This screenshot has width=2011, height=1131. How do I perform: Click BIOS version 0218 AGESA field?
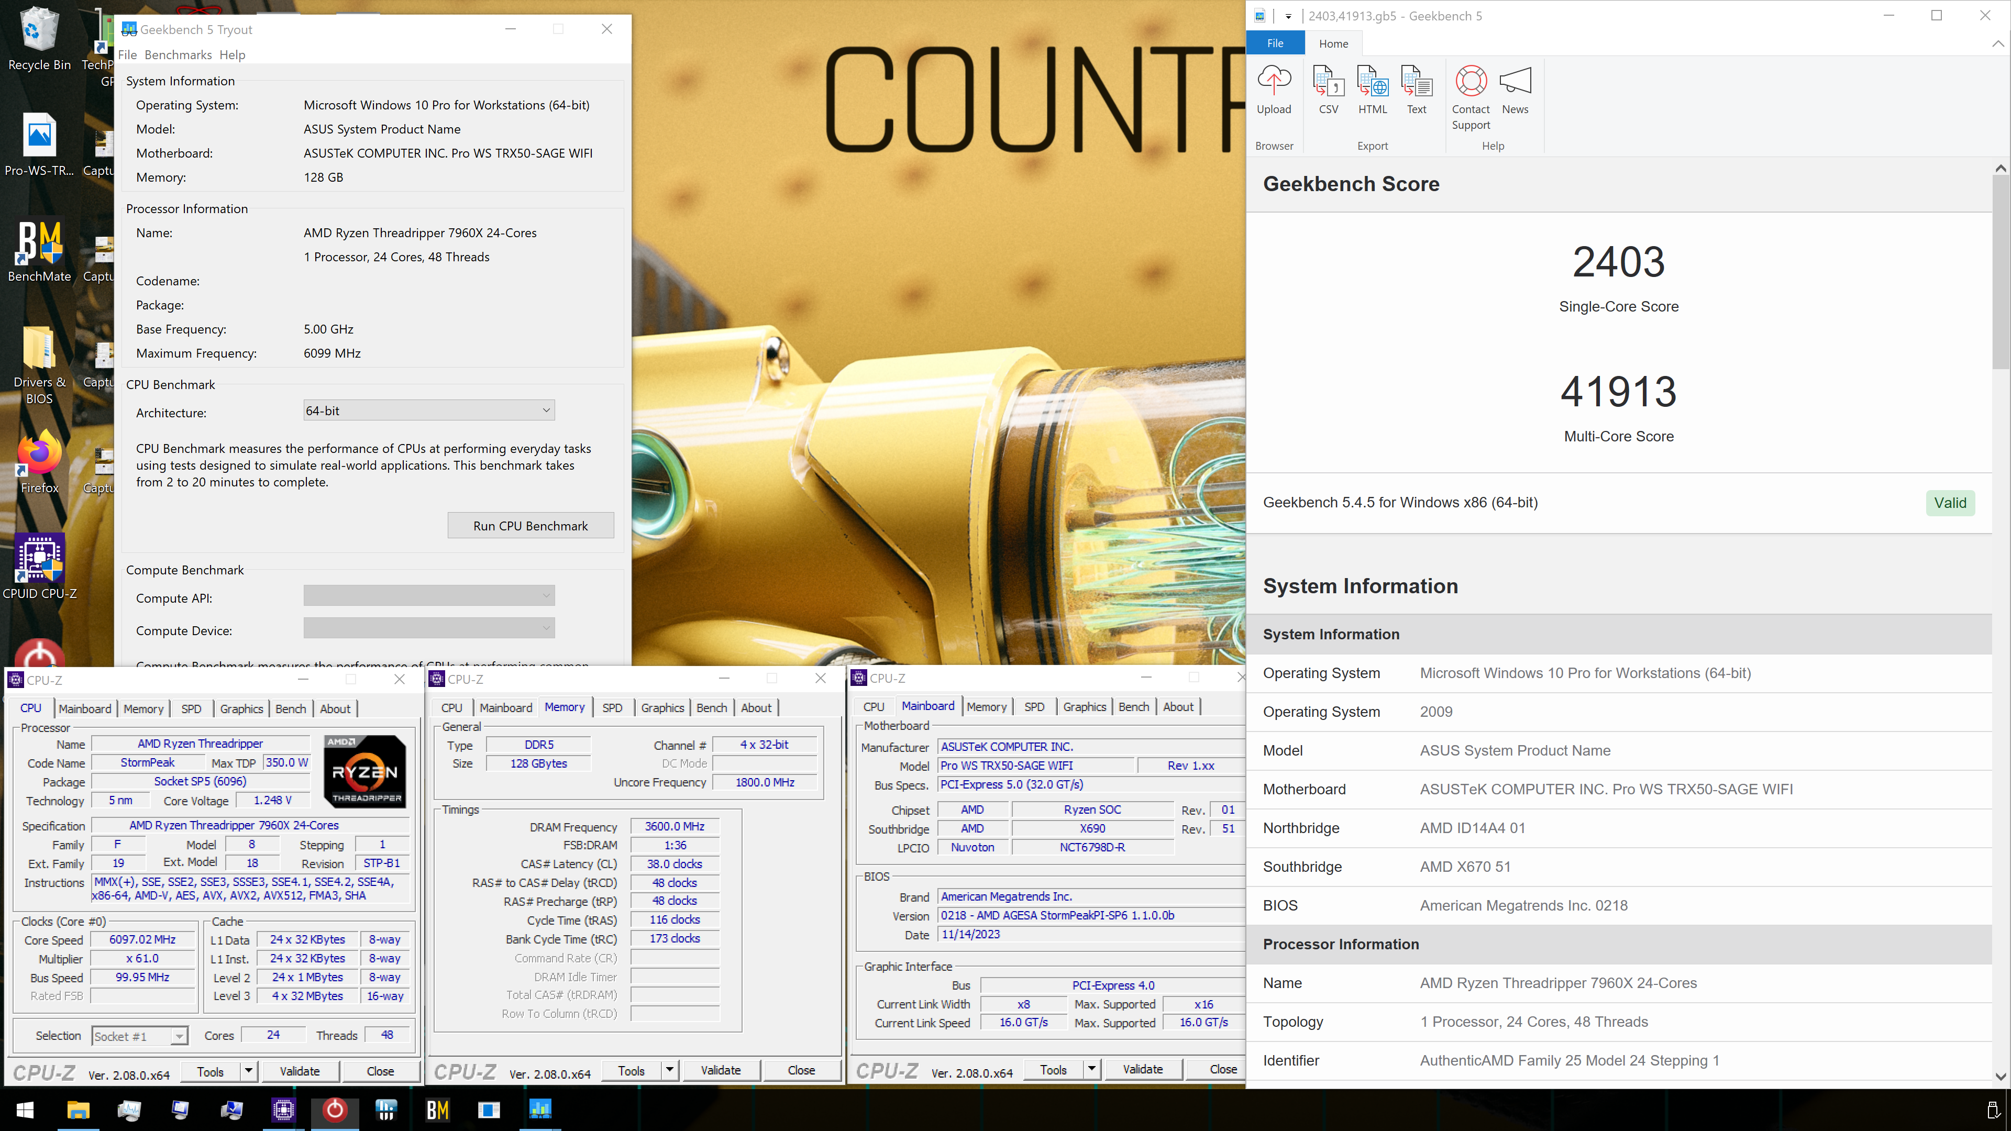tap(1090, 916)
